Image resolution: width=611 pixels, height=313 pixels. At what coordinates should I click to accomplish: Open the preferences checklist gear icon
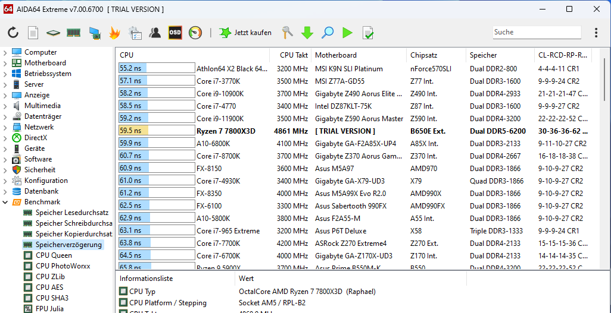(x=135, y=33)
